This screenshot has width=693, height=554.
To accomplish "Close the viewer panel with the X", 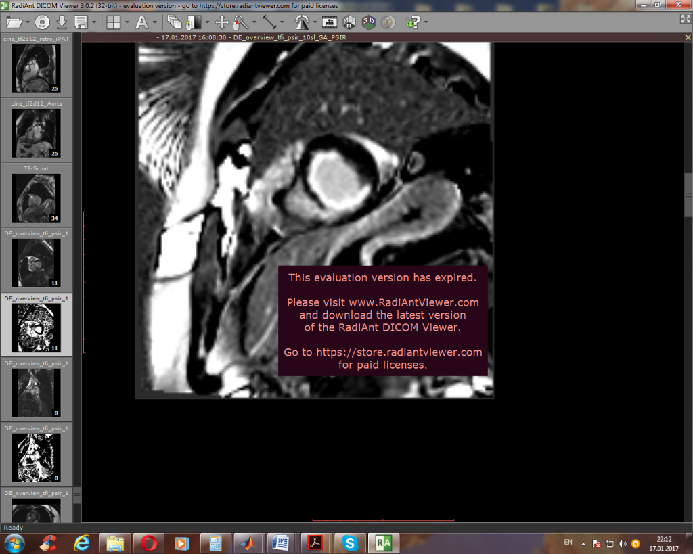I will (x=688, y=38).
